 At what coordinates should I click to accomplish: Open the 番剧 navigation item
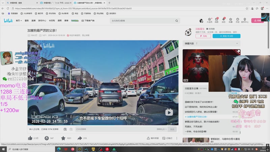pyautogui.click(x=27, y=21)
